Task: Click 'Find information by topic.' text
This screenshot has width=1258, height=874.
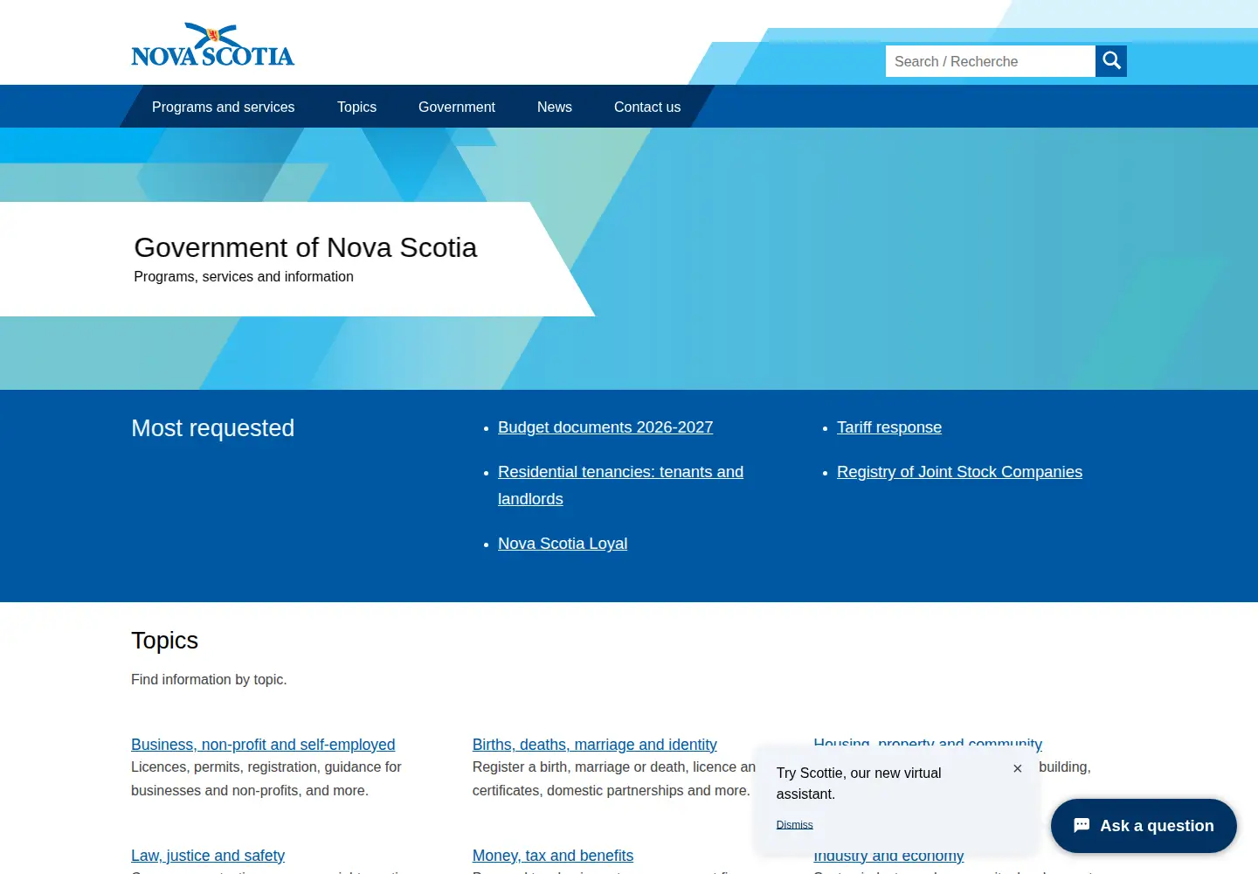Action: [x=209, y=679]
